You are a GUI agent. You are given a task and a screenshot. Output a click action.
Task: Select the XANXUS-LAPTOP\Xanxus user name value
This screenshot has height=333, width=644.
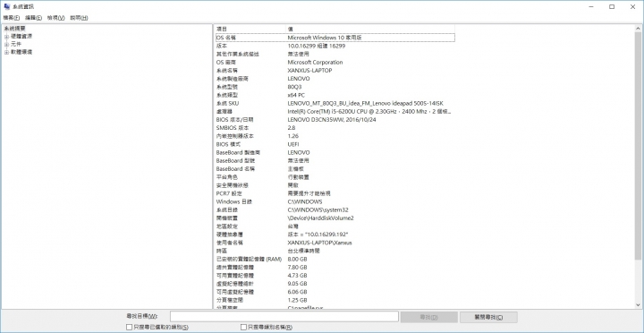point(319,243)
